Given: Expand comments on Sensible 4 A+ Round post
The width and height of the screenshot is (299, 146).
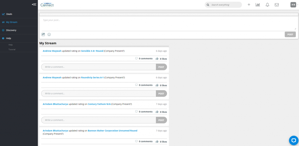Looking at the screenshot, I should [x=144, y=59].
